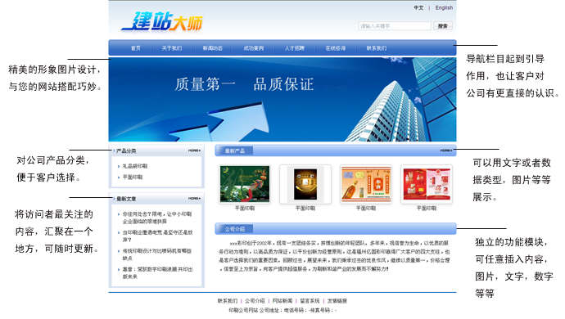This screenshot has width=565, height=319.
Task: Focus the keyword search input field
Action: [x=395, y=26]
